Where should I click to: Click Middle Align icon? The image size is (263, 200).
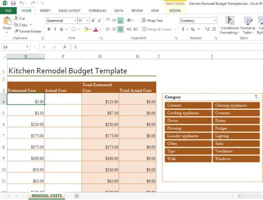pos(114,20)
